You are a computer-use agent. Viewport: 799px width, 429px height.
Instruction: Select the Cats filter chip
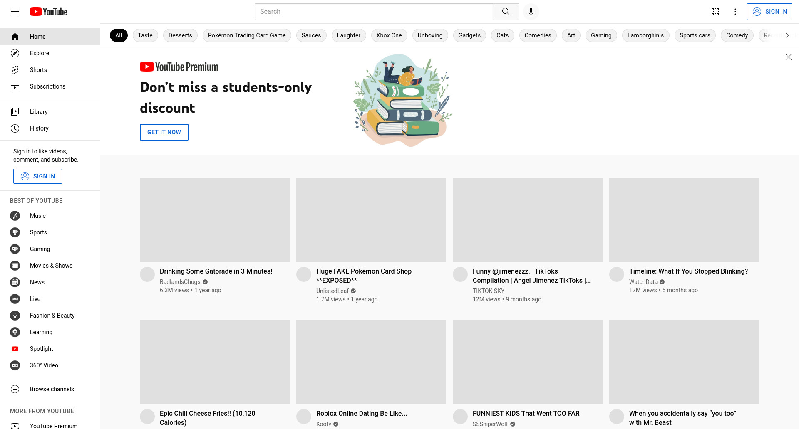[503, 35]
